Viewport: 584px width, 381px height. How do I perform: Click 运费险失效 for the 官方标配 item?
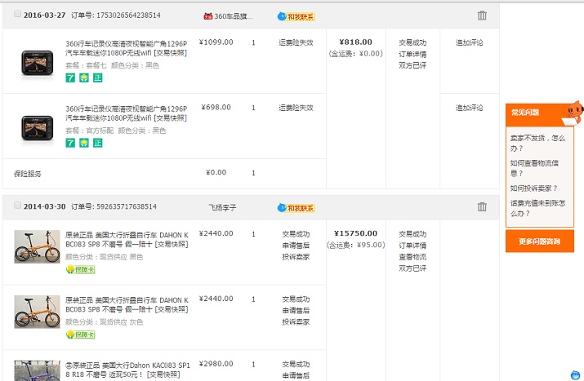[296, 108]
